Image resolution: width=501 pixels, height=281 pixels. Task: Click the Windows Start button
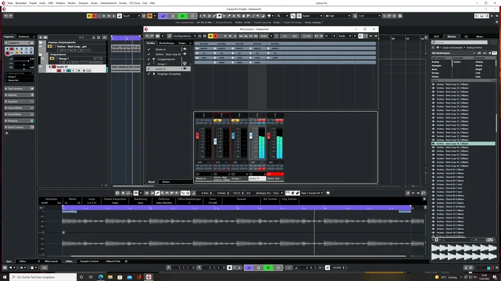point(5,277)
